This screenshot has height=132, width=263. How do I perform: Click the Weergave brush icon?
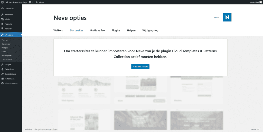point(3,35)
